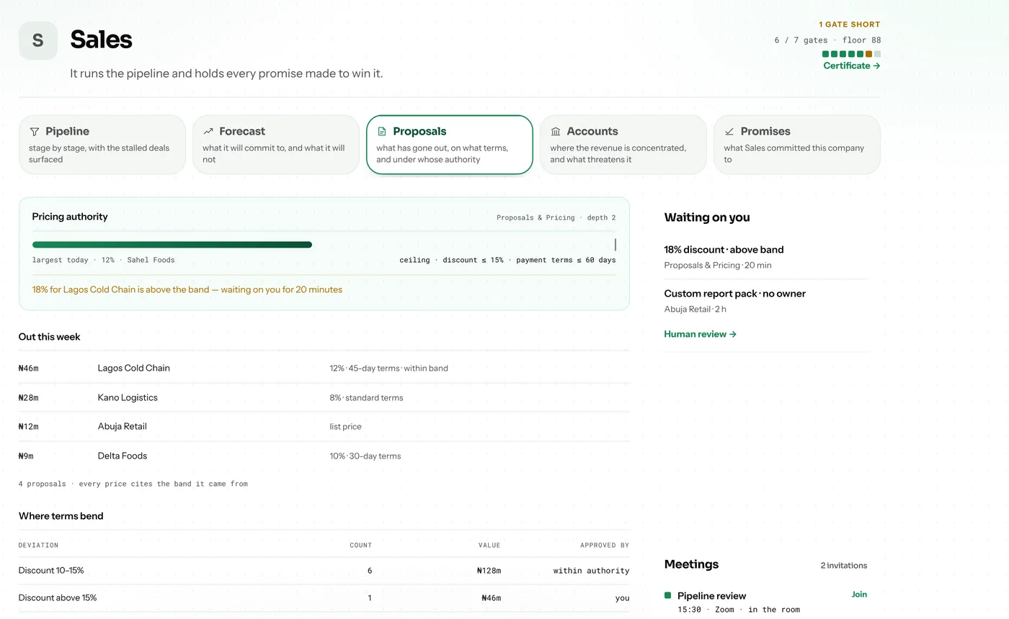Click the ceiling marker on authority bar
This screenshot has height=619, width=1009.
(x=615, y=245)
